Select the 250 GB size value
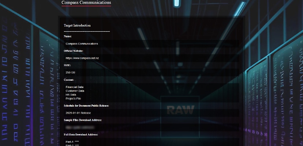The width and height of the screenshot is (303, 146). pos(70,73)
